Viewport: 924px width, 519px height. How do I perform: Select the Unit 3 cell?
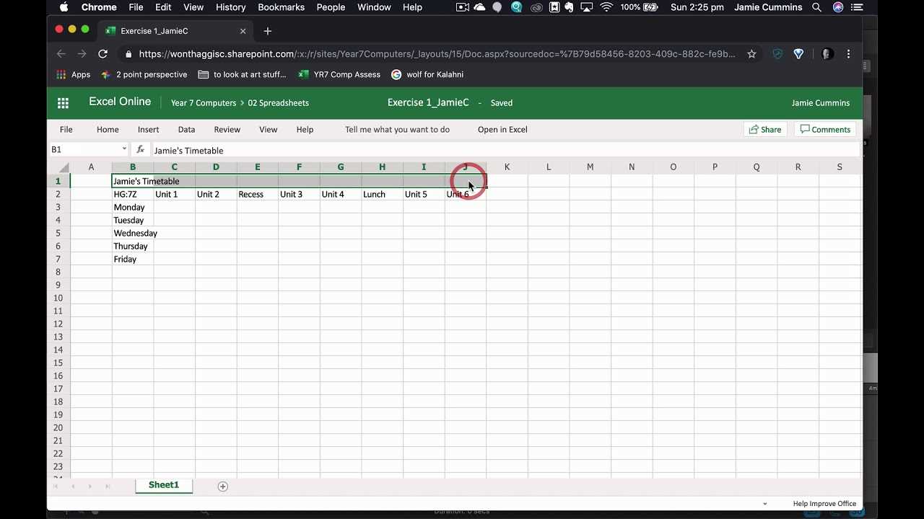click(299, 195)
